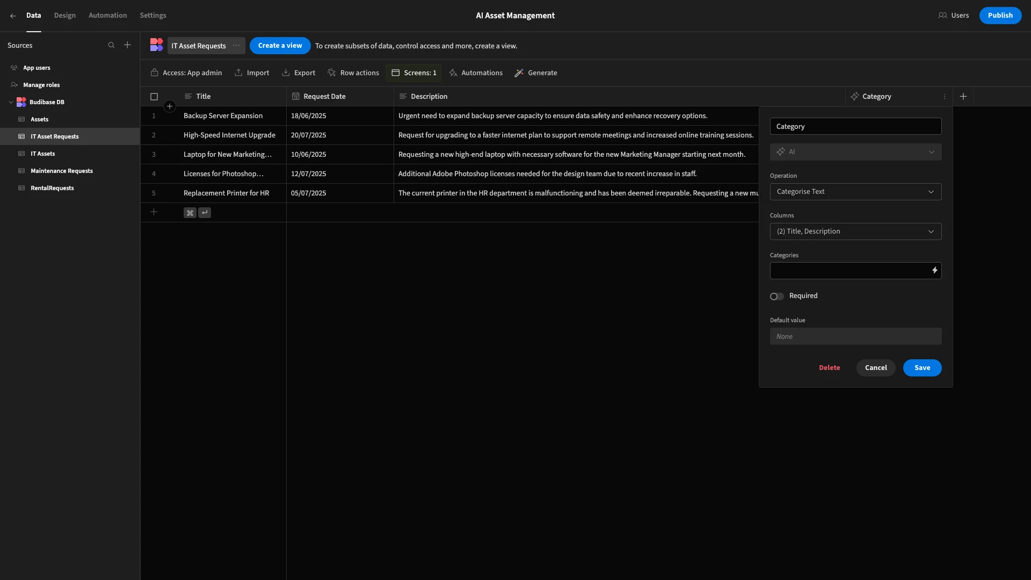Screen dimensions: 1031x580
Task: Click the Backup Server Expansion cell
Action: coord(233,116)
